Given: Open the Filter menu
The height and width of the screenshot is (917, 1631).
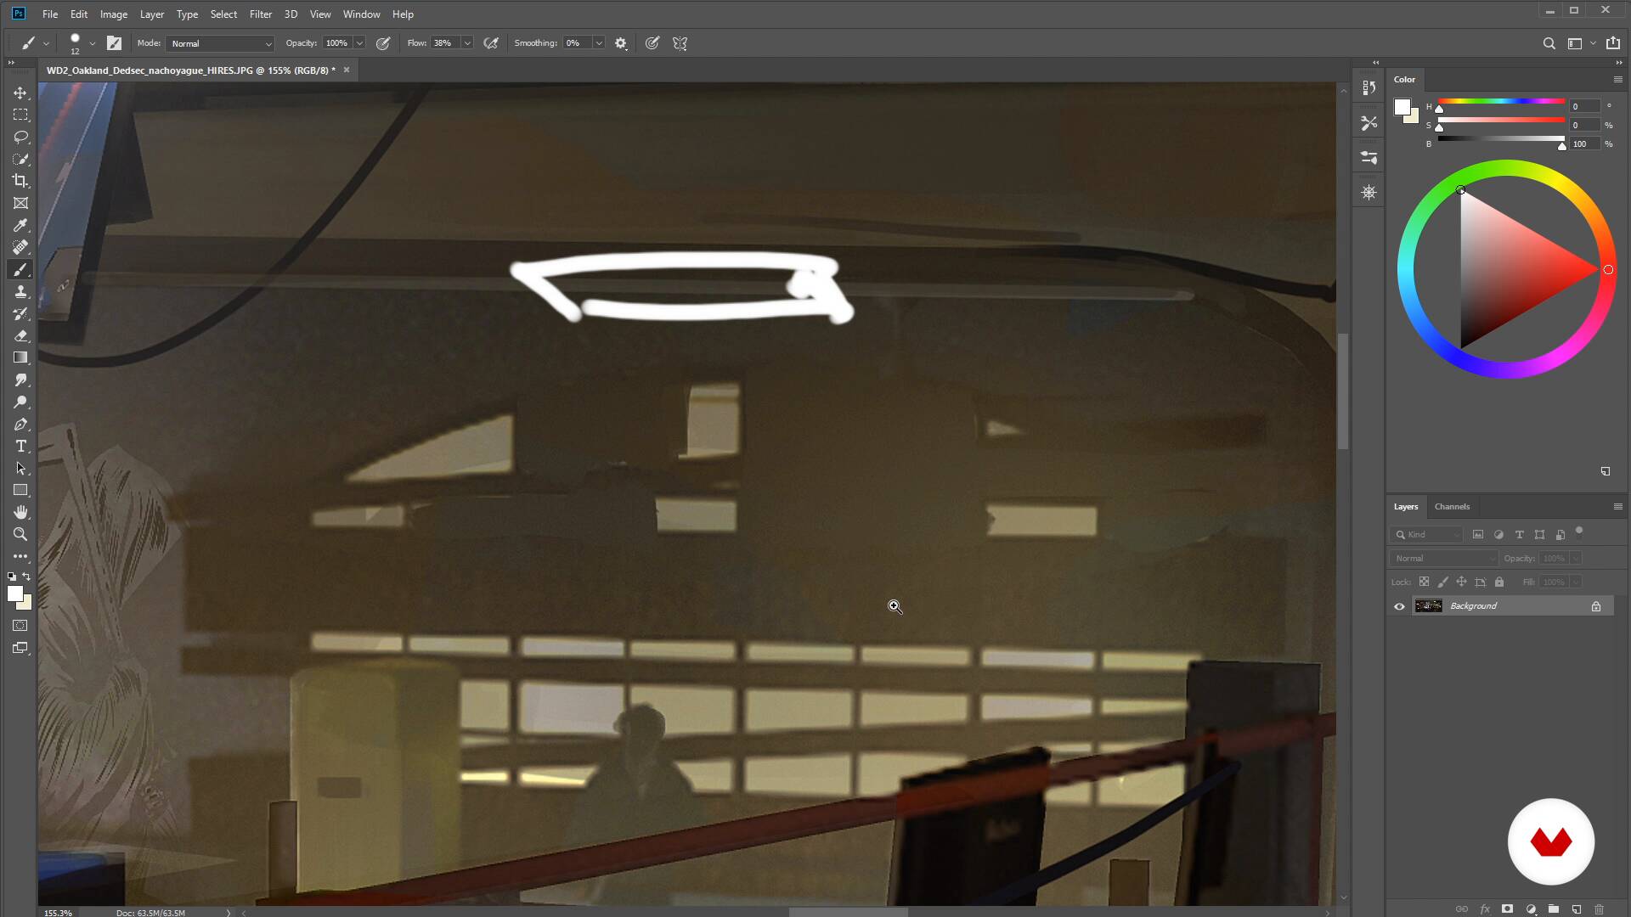Looking at the screenshot, I should (x=261, y=14).
